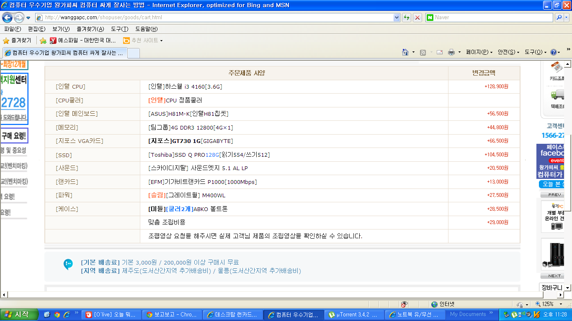Expand the address bar history dropdown
The height and width of the screenshot is (321, 572).
coord(397,18)
